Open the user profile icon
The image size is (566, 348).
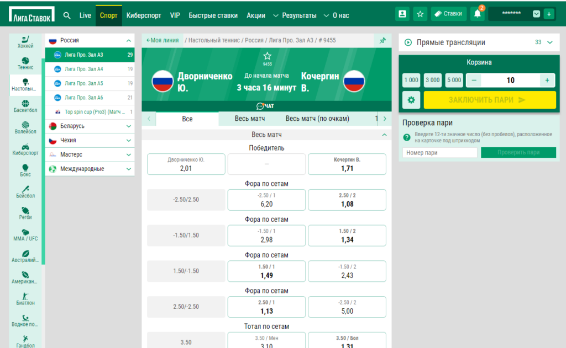(x=402, y=14)
